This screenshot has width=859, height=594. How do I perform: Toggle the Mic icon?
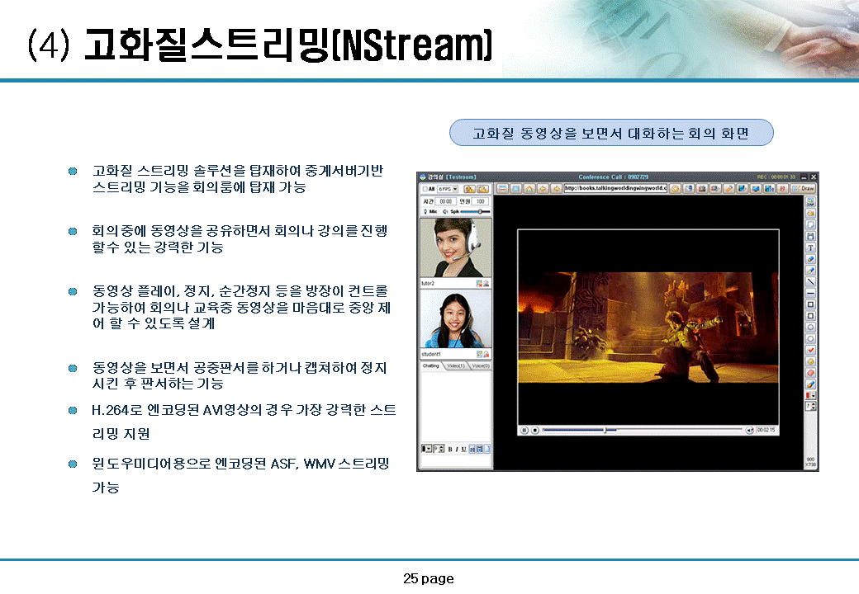click(425, 211)
